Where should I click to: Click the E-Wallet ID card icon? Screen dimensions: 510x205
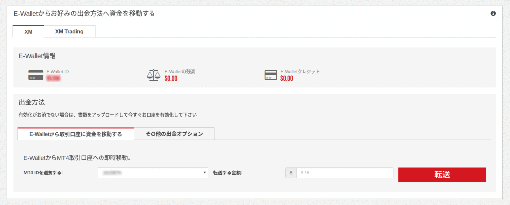coord(36,75)
